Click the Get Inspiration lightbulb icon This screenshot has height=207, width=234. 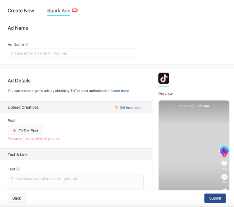[116, 107]
